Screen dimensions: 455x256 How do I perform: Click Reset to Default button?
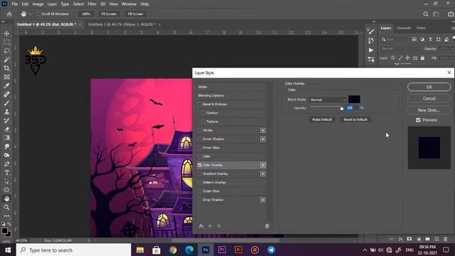(355, 119)
